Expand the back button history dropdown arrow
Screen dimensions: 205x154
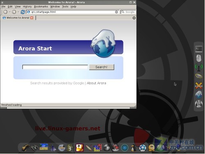[x=10, y=12]
